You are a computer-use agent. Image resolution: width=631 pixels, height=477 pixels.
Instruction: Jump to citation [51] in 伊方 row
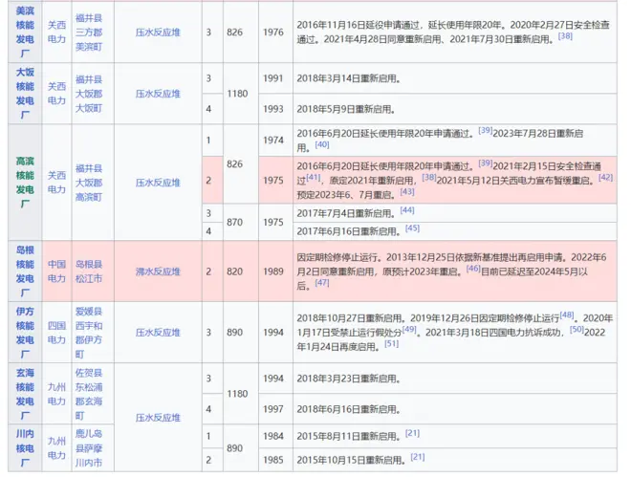[x=391, y=343]
